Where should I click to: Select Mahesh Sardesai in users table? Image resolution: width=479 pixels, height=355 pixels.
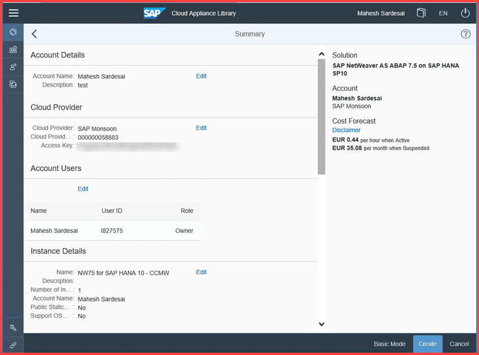pos(54,231)
